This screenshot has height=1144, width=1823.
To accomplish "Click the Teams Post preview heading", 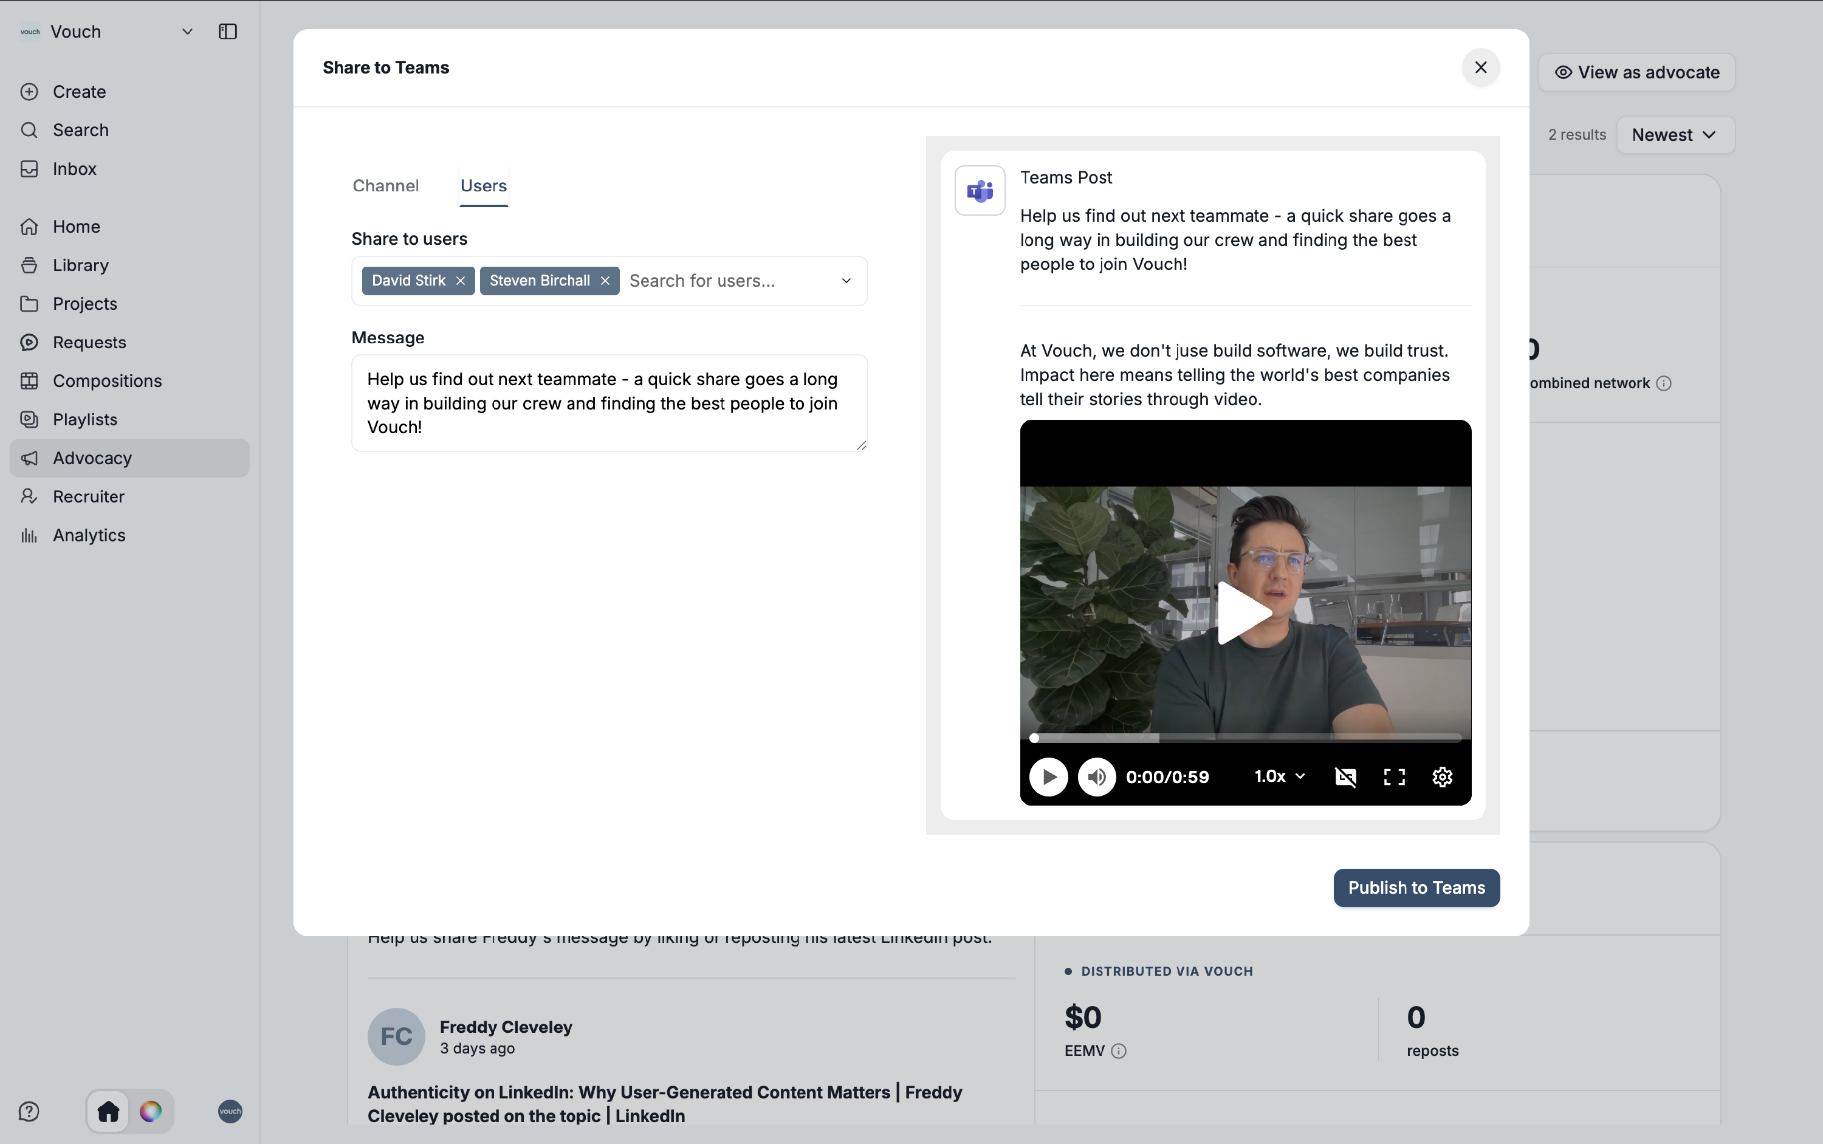I will coord(1065,178).
